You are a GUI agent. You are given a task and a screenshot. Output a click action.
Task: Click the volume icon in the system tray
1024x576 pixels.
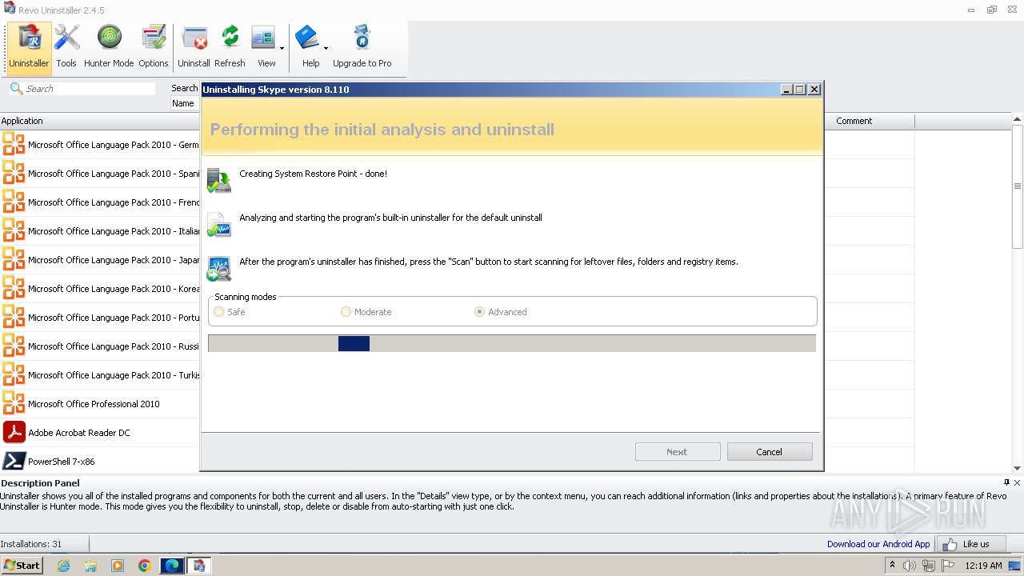tap(910, 566)
